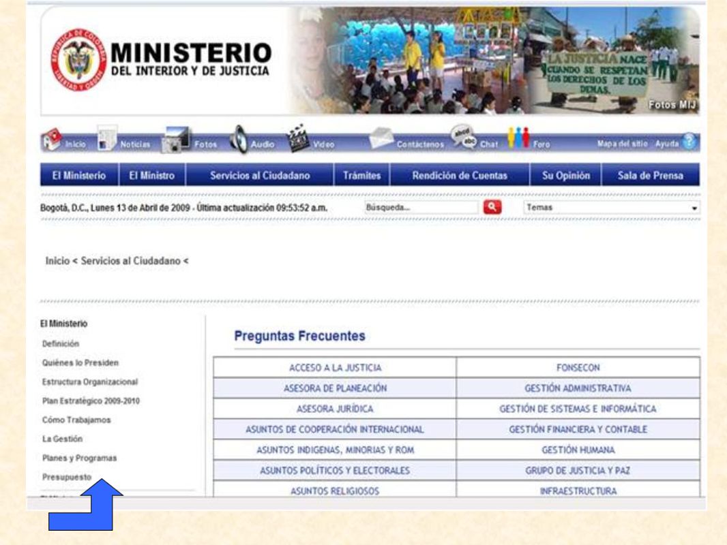Click the Ministerio coat of arms logo
The height and width of the screenshot is (545, 727).
(78, 59)
